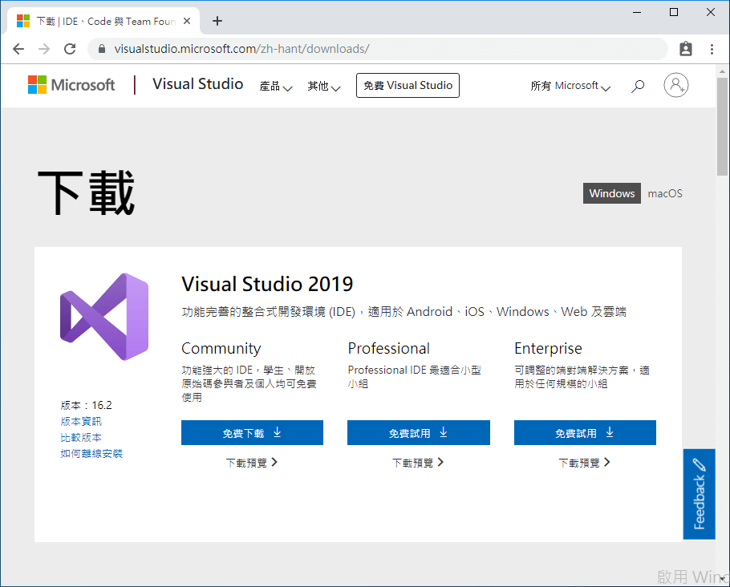Click the Visual Studio 2019 heading
This screenshot has height=587, width=730.
pos(267,284)
